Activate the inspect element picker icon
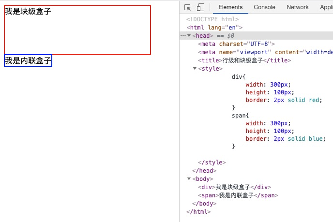 pyautogui.click(x=187, y=7)
